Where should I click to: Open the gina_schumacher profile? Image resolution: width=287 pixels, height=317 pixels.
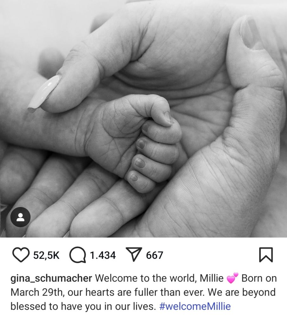tap(51, 279)
